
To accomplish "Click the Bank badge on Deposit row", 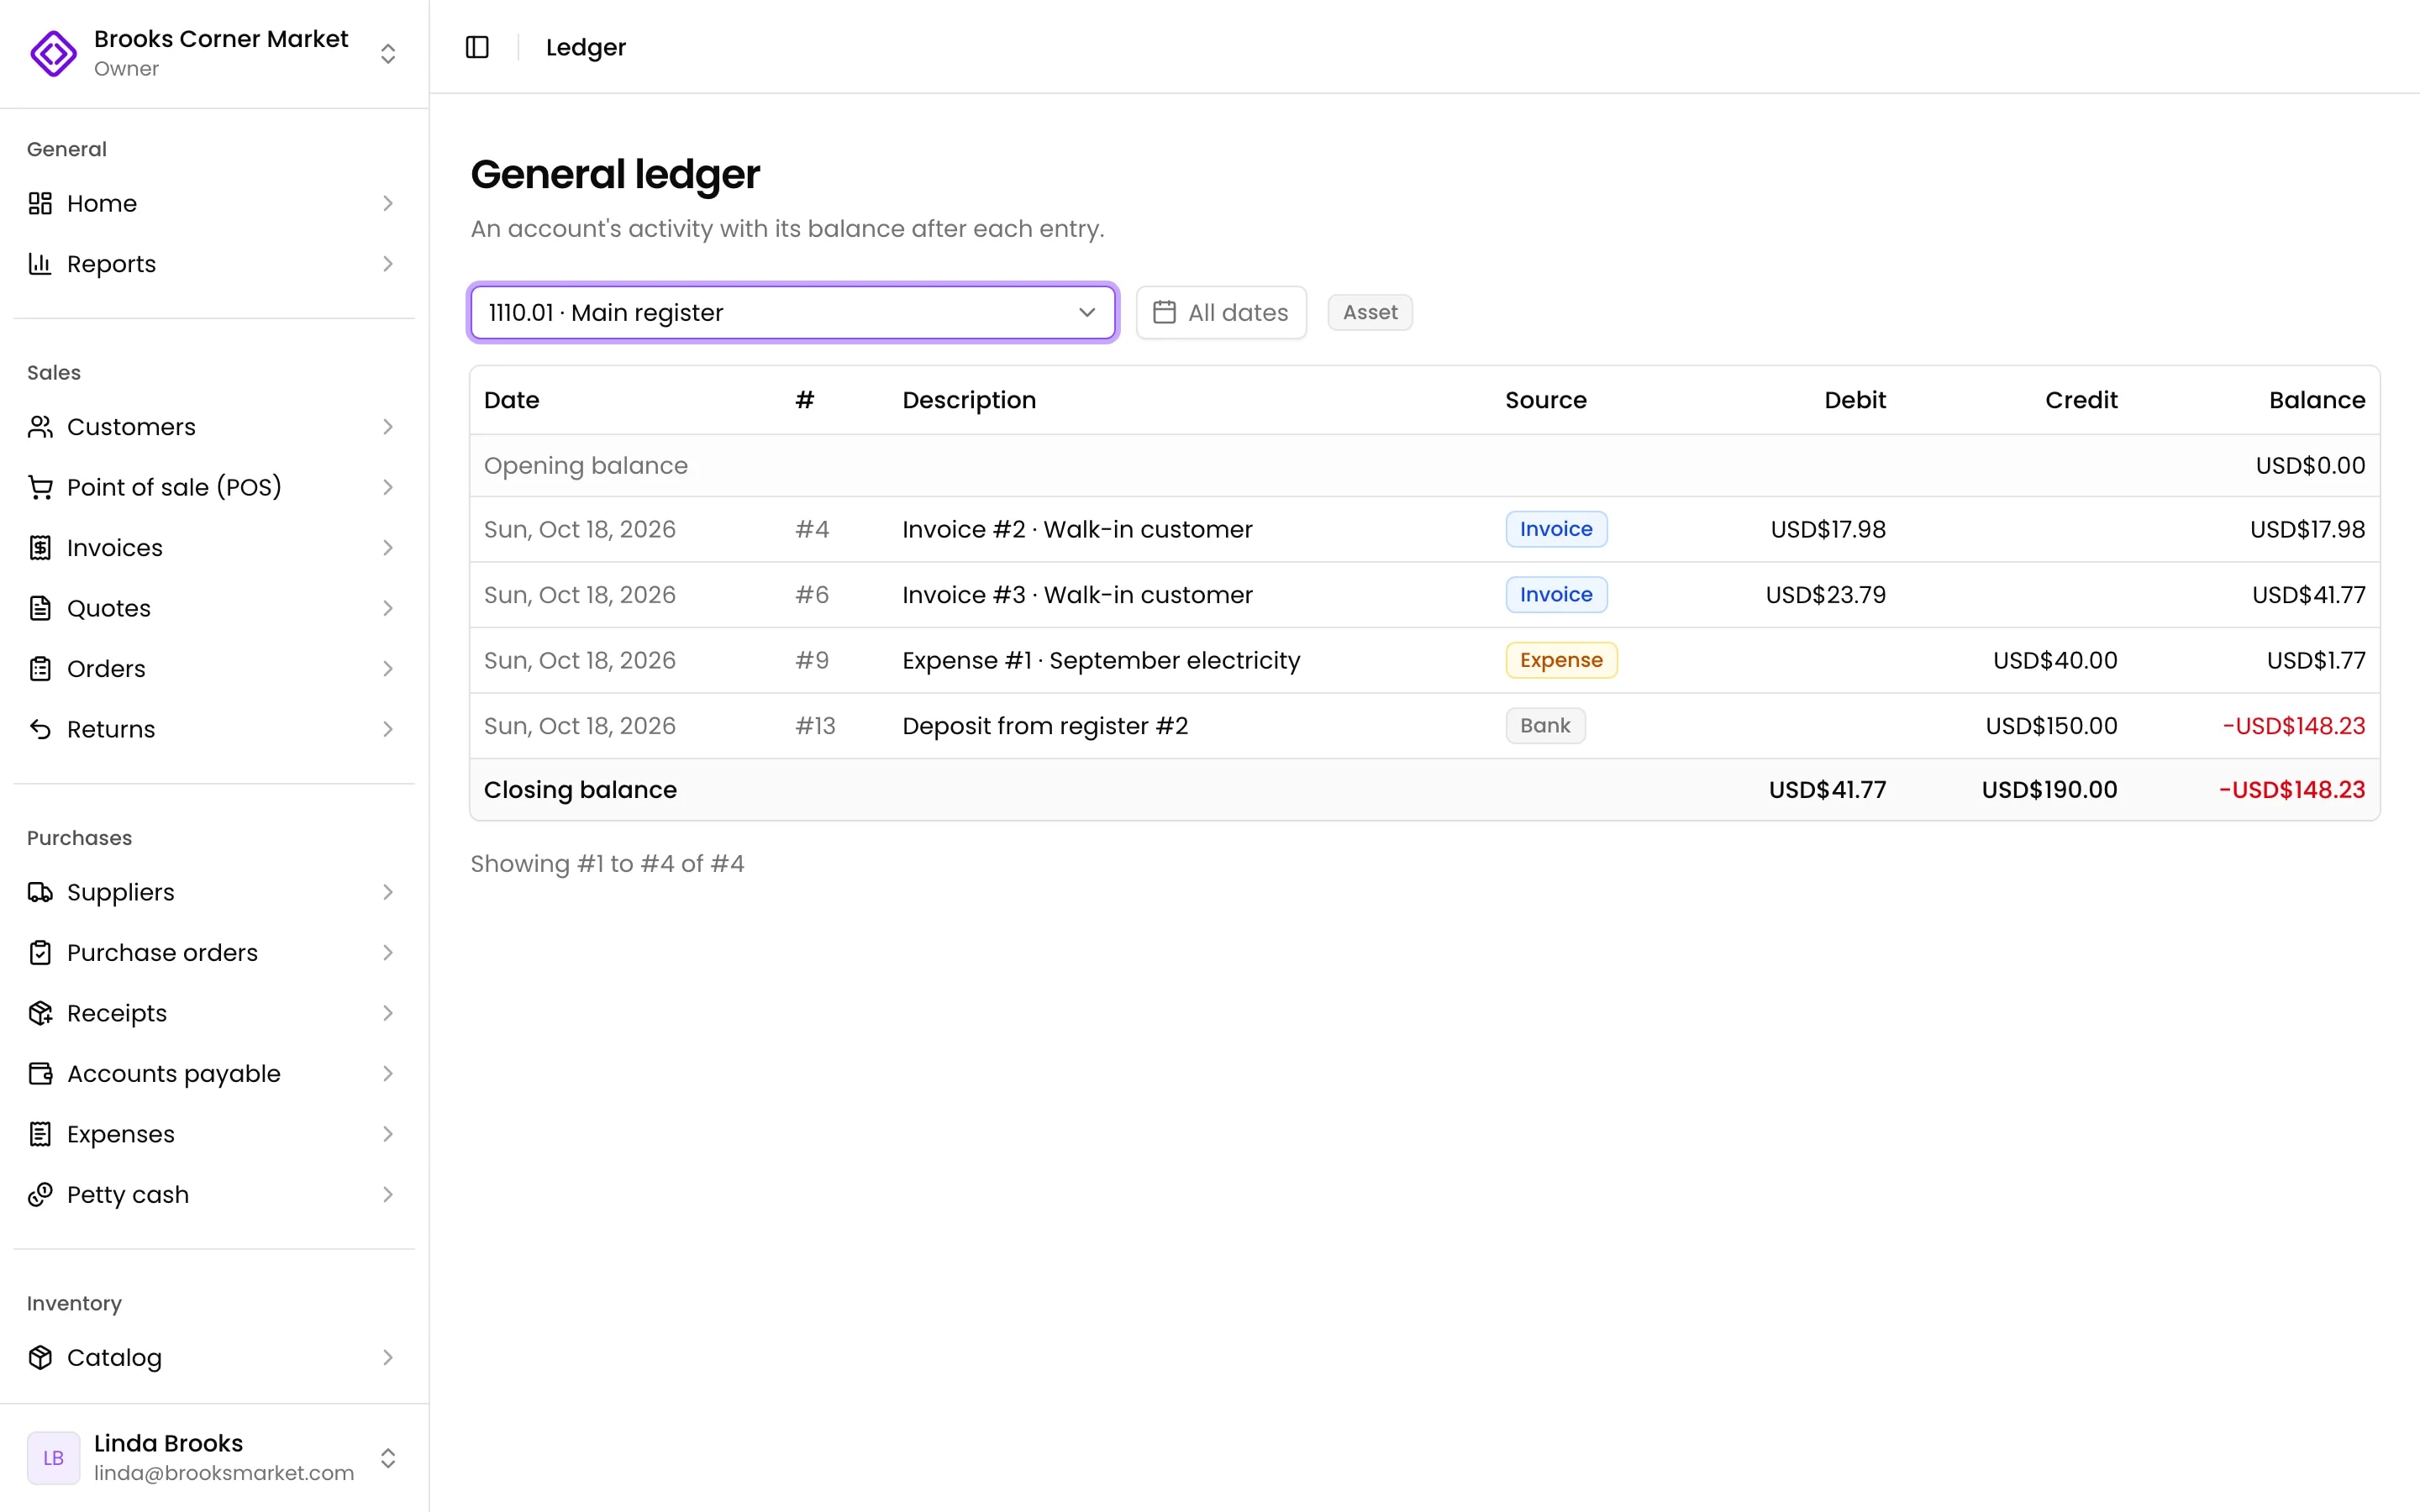I will click(1545, 726).
